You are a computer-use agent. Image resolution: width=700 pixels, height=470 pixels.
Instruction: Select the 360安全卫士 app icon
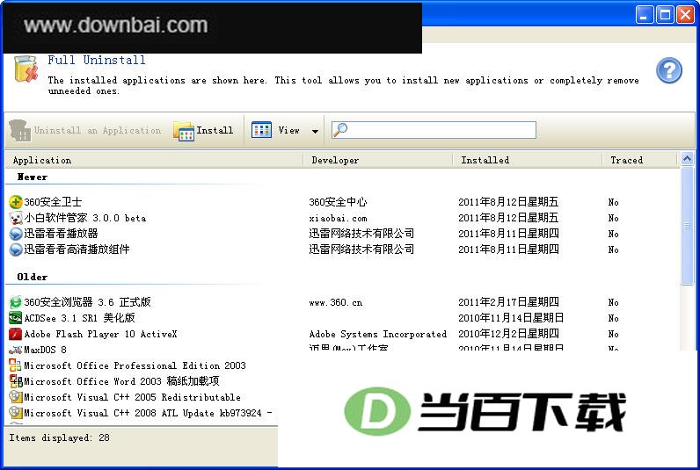pyautogui.click(x=16, y=201)
